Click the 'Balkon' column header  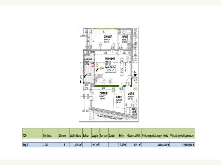[87, 133]
